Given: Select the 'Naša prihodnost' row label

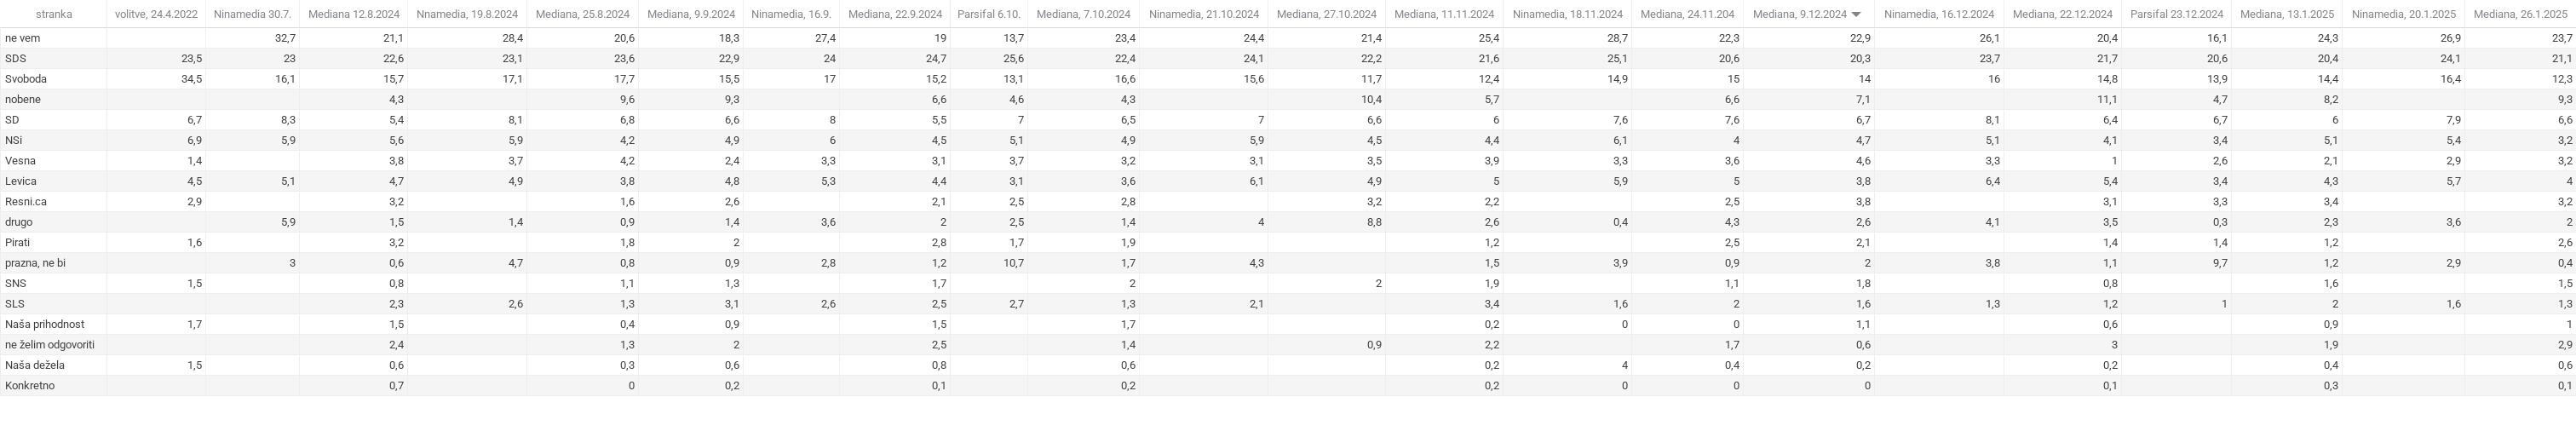Looking at the screenshot, I should 44,325.
